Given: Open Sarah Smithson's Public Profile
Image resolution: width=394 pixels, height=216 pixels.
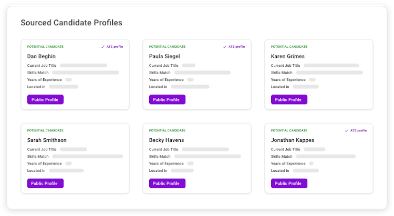Looking at the screenshot, I should pos(45,183).
